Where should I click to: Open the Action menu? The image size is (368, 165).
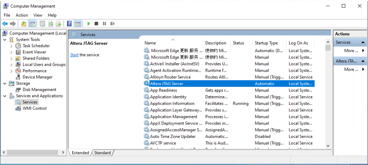click(22, 15)
